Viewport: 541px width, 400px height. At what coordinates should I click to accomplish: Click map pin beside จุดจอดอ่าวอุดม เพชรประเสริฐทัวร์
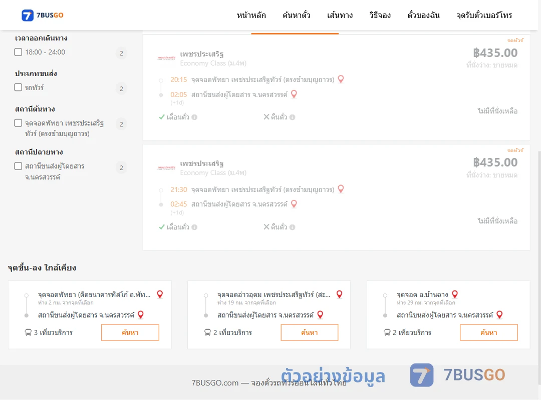340,294
